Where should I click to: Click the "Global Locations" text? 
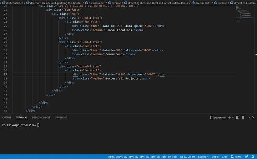click(119, 30)
